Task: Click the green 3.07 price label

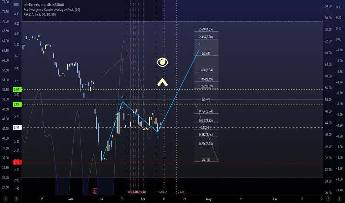Action: coord(17,90)
